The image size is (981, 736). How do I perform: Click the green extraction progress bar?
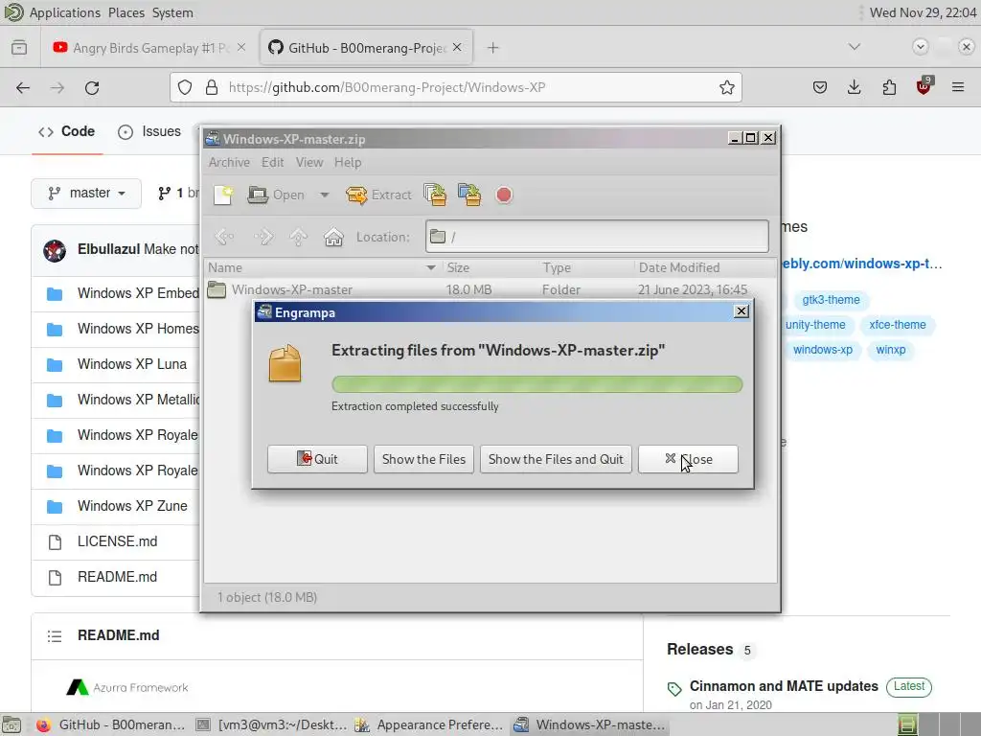click(536, 384)
